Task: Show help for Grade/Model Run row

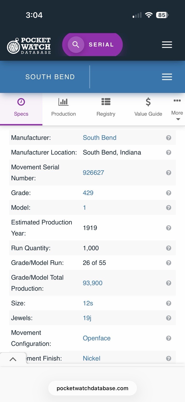Action: tap(169, 263)
